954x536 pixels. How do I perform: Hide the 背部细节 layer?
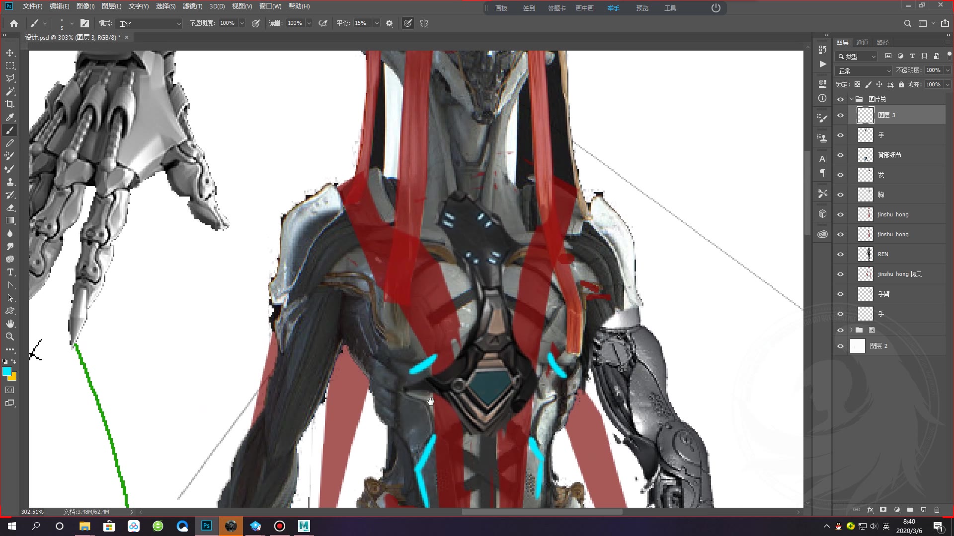[x=840, y=155]
